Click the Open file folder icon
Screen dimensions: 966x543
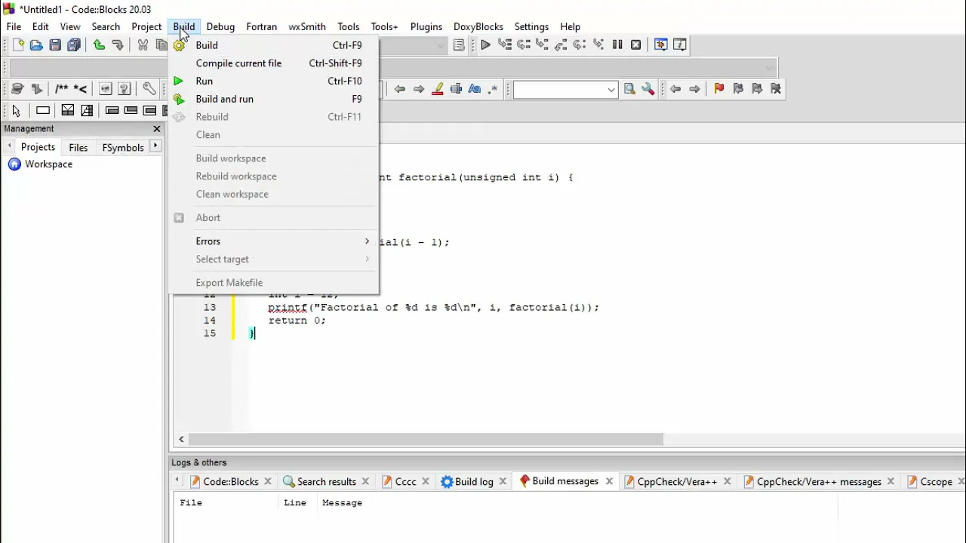click(36, 45)
